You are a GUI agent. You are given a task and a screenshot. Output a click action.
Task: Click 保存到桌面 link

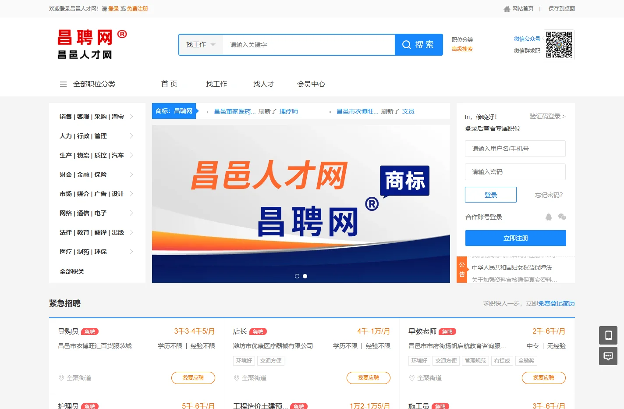tap(562, 9)
